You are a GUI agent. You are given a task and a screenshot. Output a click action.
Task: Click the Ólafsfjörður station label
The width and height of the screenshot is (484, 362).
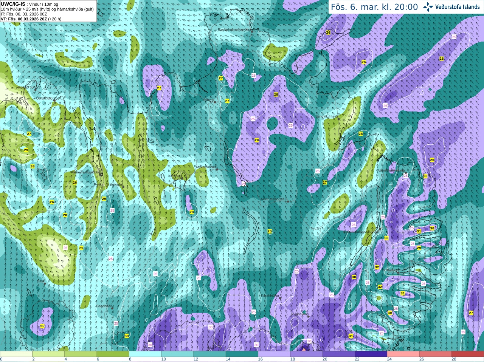coord(45,98)
